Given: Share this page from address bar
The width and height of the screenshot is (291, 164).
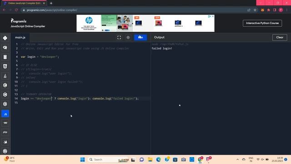Looking at the screenshot, I should point(249,10).
